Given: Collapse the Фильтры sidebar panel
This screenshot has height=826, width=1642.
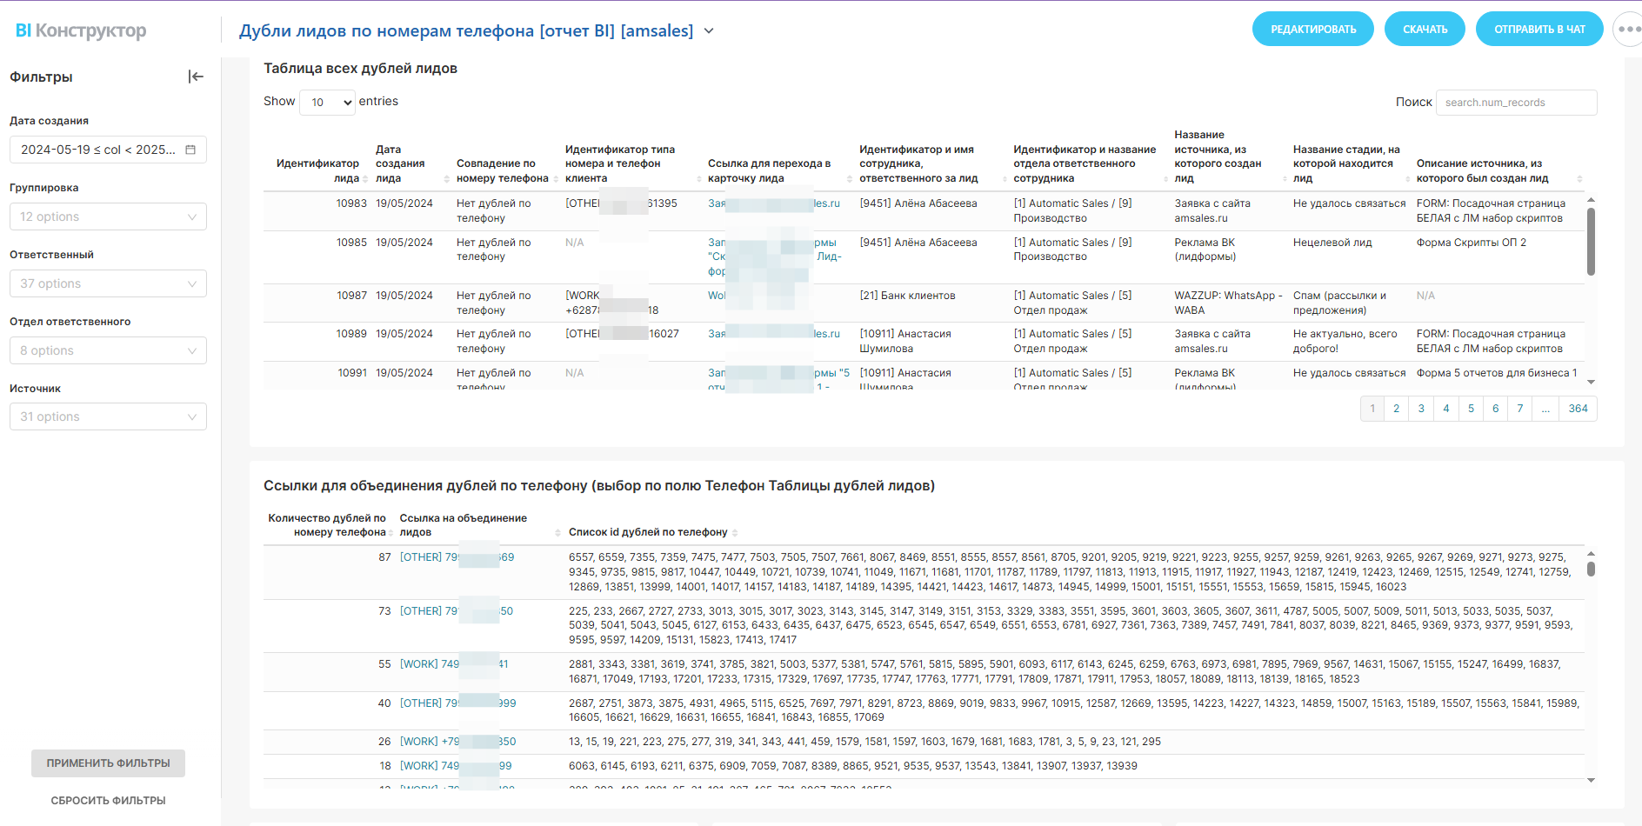Looking at the screenshot, I should click(196, 77).
